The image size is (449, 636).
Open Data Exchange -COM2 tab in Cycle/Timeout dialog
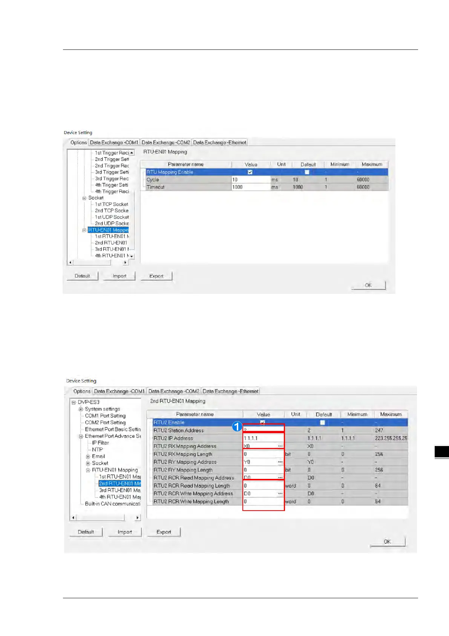pos(166,142)
